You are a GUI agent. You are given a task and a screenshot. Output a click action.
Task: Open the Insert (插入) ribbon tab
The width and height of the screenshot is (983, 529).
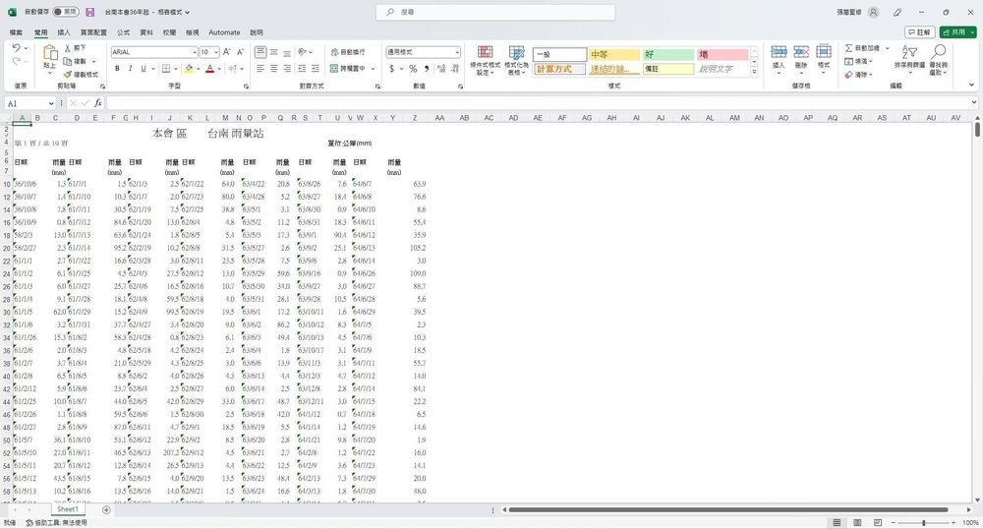tap(64, 32)
